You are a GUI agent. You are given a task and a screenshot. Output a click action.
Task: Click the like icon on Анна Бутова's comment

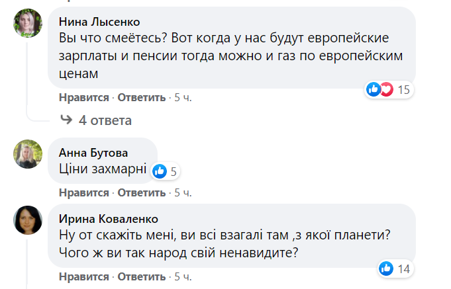click(159, 171)
